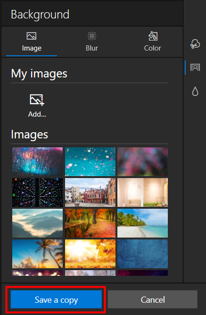Screen dimensions: 206x315
Task: Choose the palm tree sunset background
Action: click(x=38, y=254)
